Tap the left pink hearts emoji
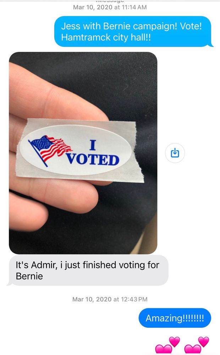 point(168,345)
